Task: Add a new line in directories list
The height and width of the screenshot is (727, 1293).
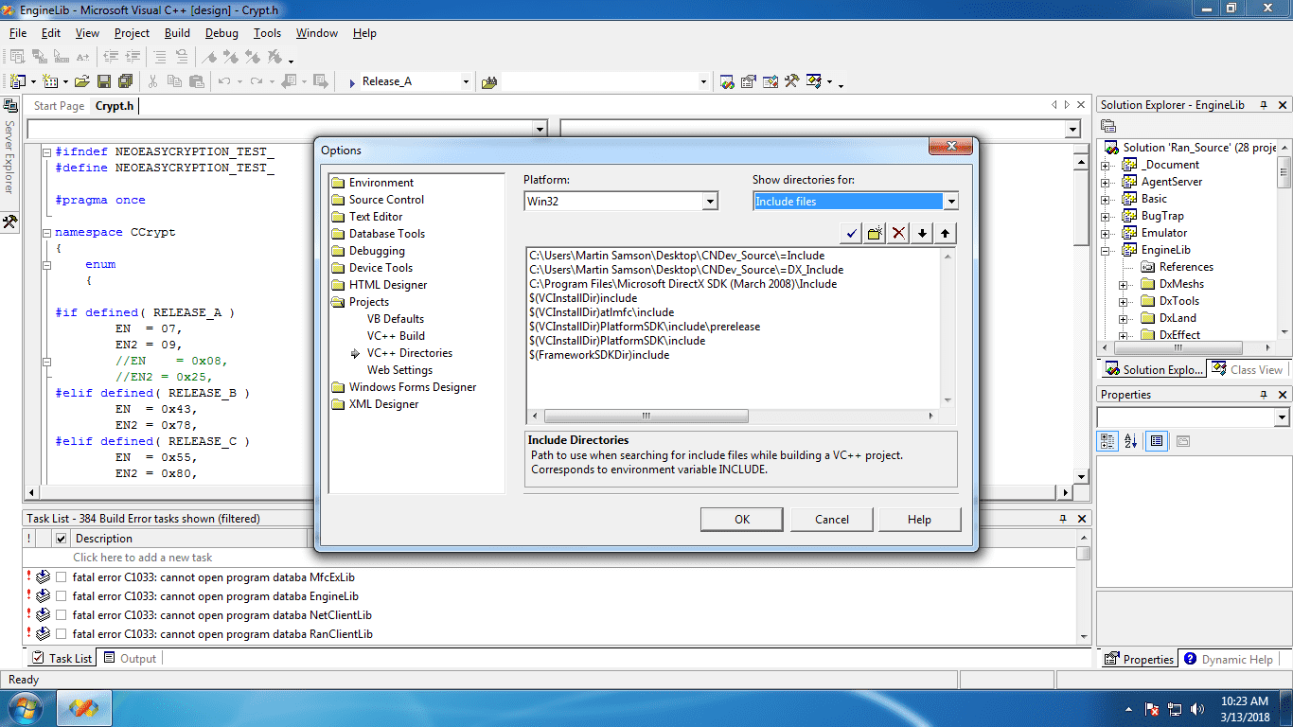Action: click(x=875, y=233)
